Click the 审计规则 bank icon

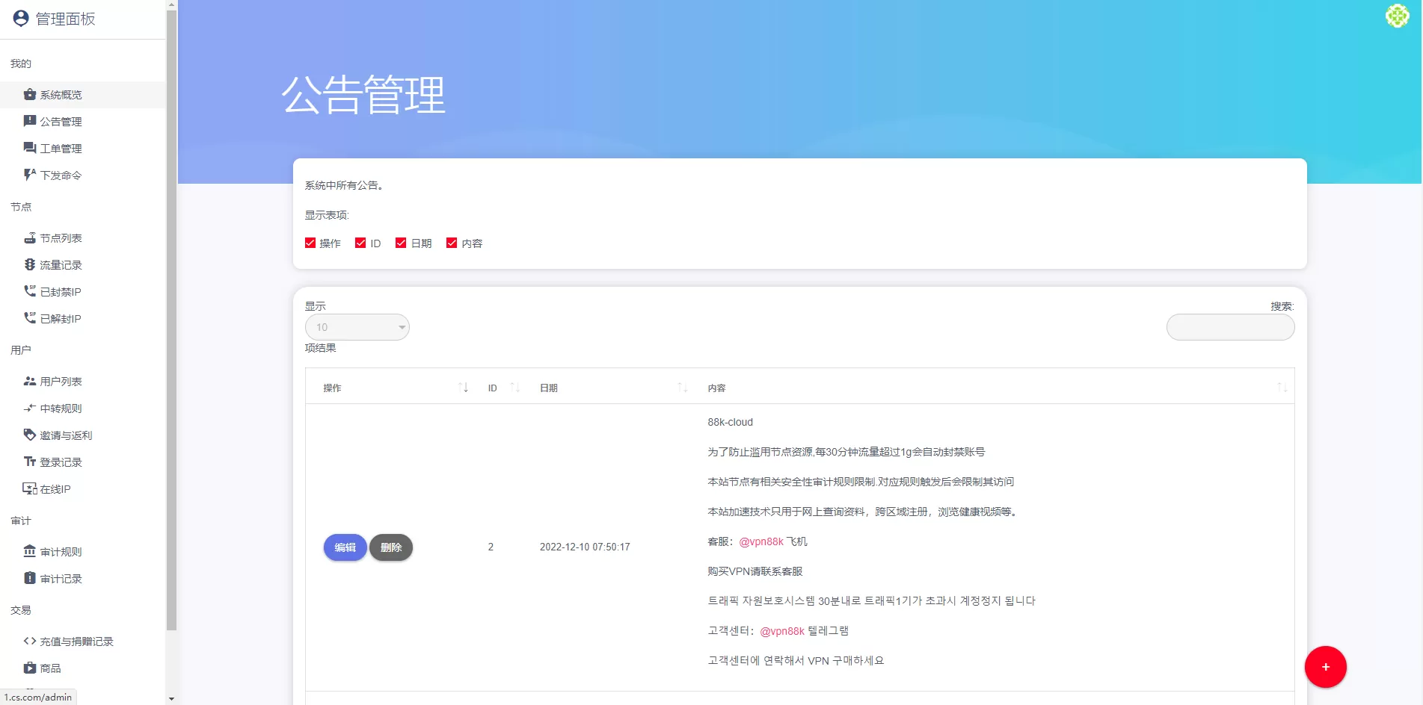point(30,552)
